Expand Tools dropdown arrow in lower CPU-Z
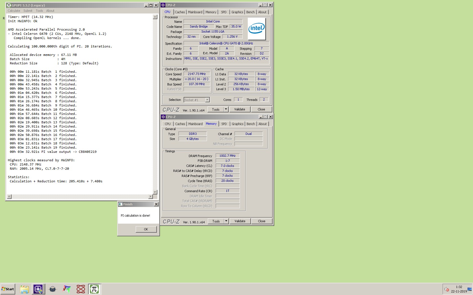 click(226, 221)
